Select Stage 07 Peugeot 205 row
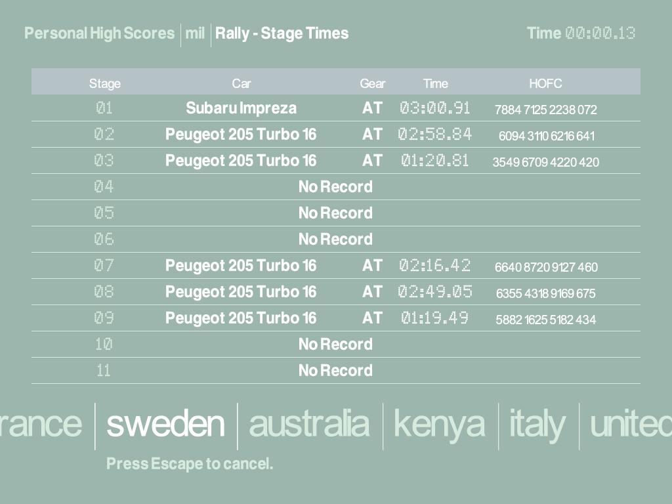This screenshot has height=504, width=672. (241, 266)
